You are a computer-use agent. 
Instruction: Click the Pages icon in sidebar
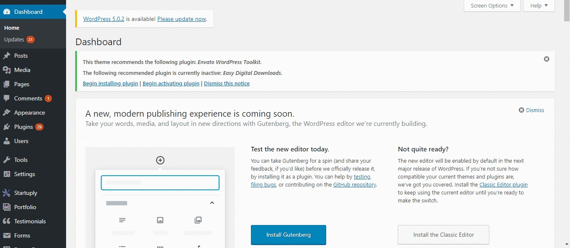tap(7, 84)
